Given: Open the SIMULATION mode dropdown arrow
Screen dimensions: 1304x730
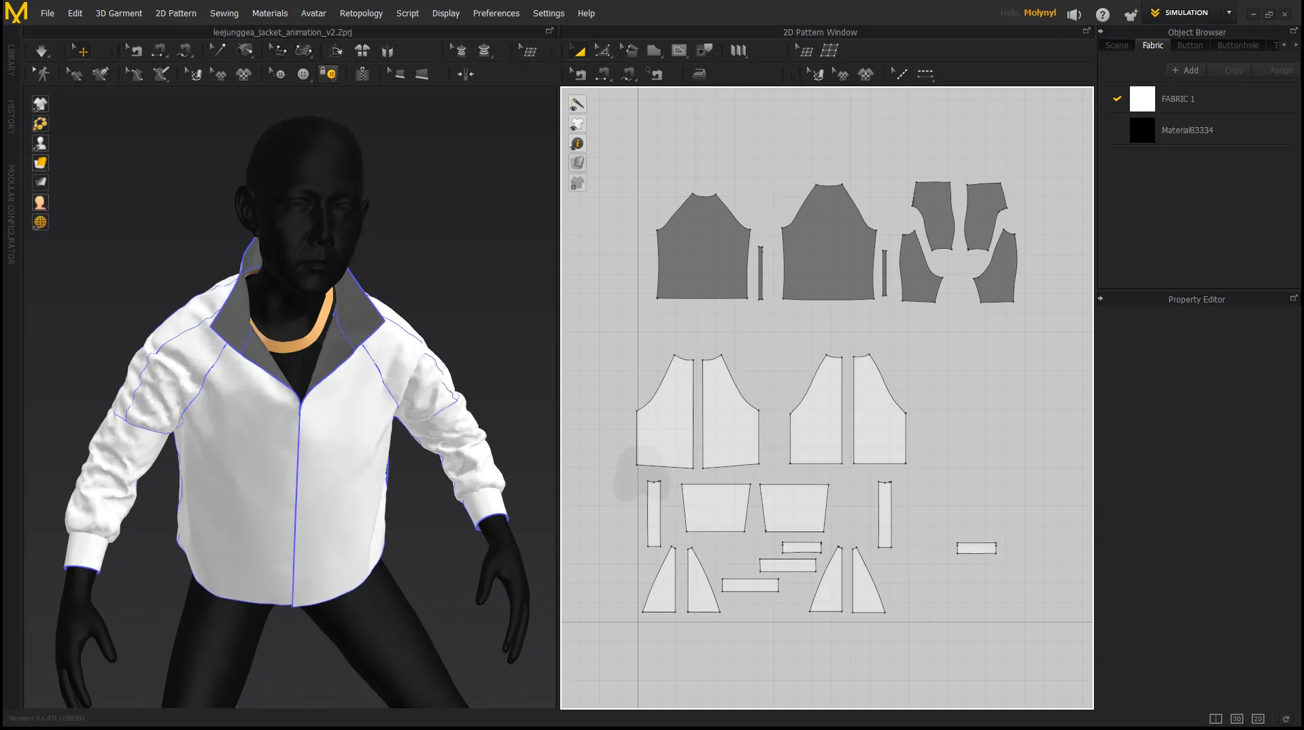Looking at the screenshot, I should pos(1229,13).
